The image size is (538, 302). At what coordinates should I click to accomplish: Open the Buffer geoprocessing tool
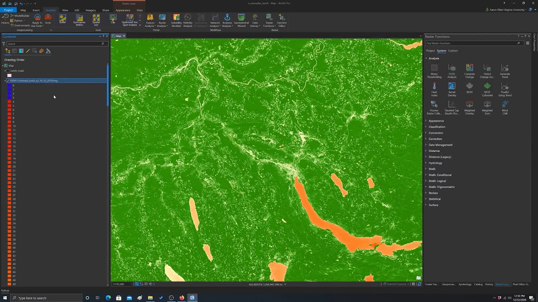pos(63,19)
